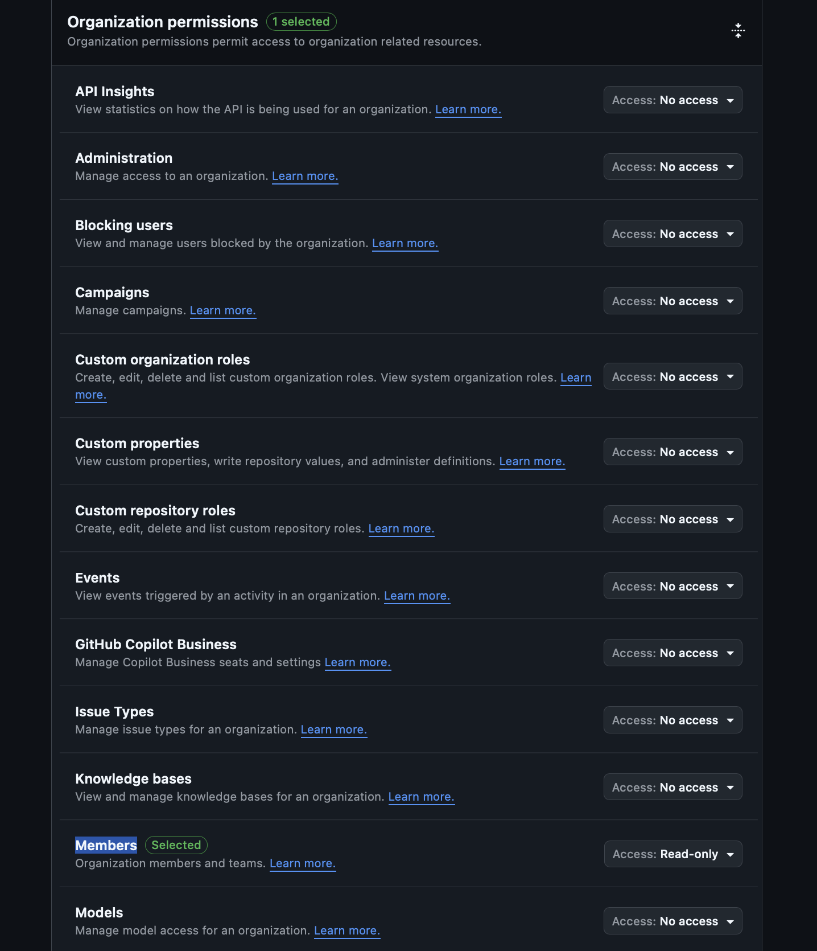Follow Knowledge bases Learn more link
Image resolution: width=817 pixels, height=951 pixels.
[x=421, y=797]
